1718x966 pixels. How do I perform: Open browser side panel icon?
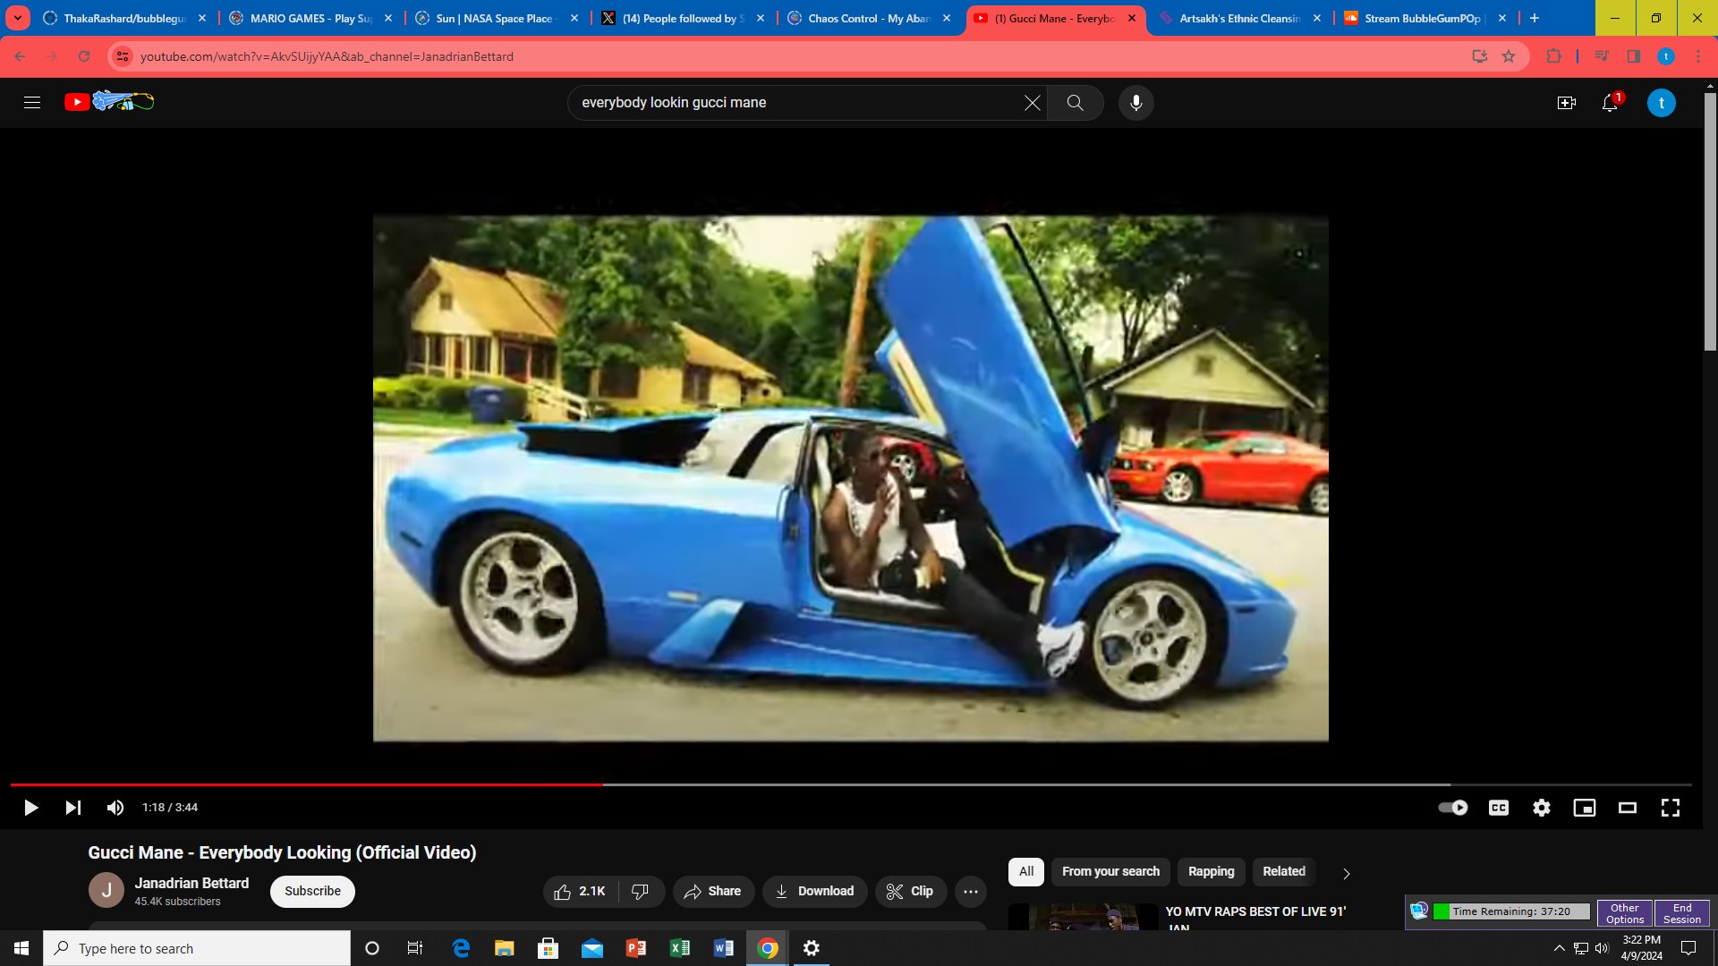pyautogui.click(x=1633, y=56)
